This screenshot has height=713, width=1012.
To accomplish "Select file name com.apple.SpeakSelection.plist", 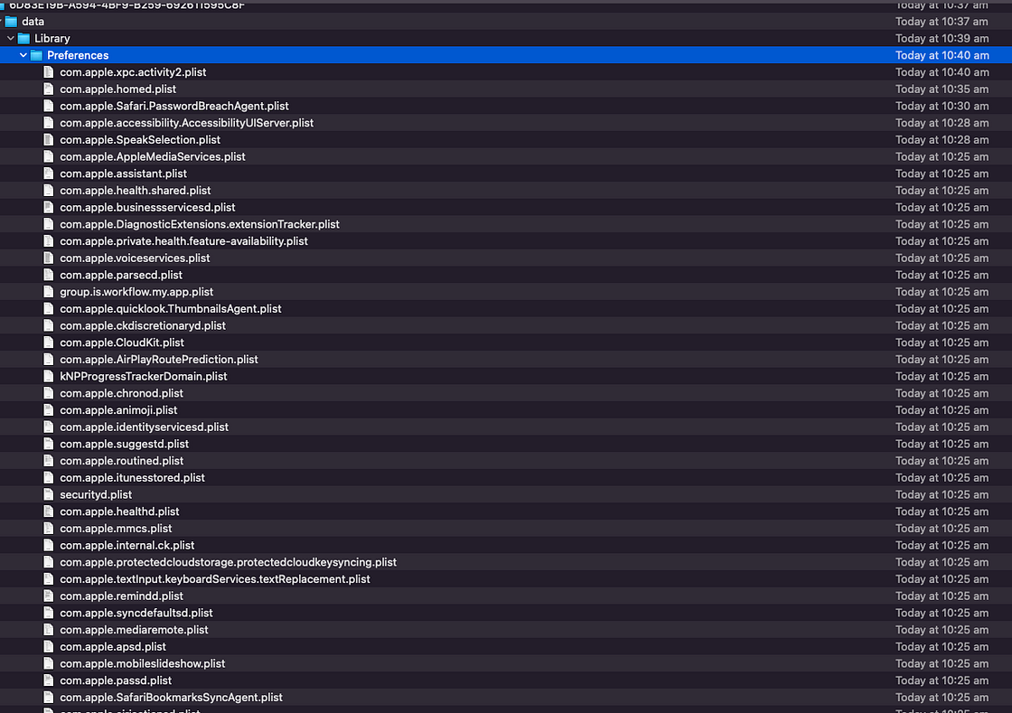I will click(140, 139).
